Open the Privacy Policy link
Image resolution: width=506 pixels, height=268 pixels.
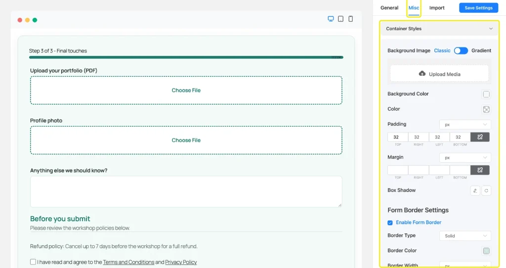click(181, 262)
